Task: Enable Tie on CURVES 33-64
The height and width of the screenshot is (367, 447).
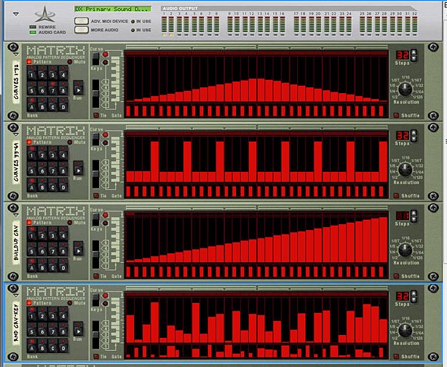Action: [x=96, y=196]
